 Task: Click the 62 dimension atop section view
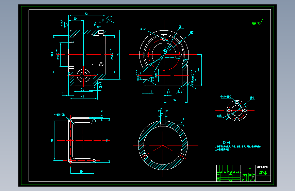tap(86, 14)
